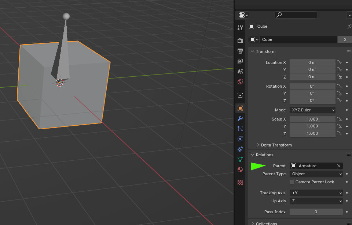Open the Render properties tab

[240, 41]
